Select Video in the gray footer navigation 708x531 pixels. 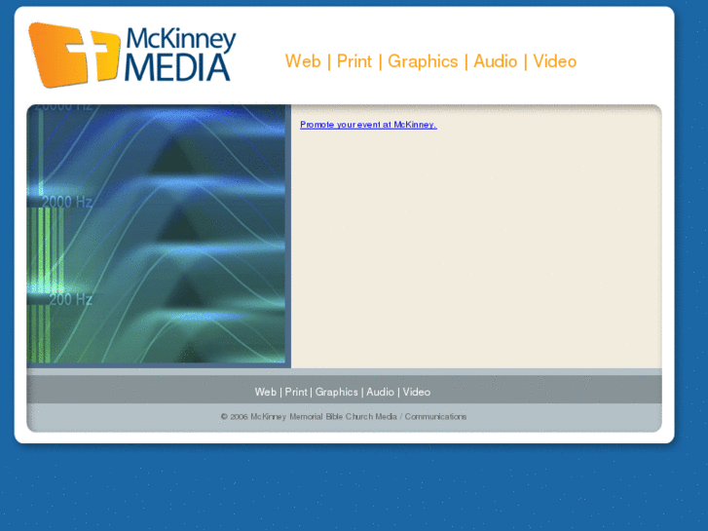[x=416, y=392]
